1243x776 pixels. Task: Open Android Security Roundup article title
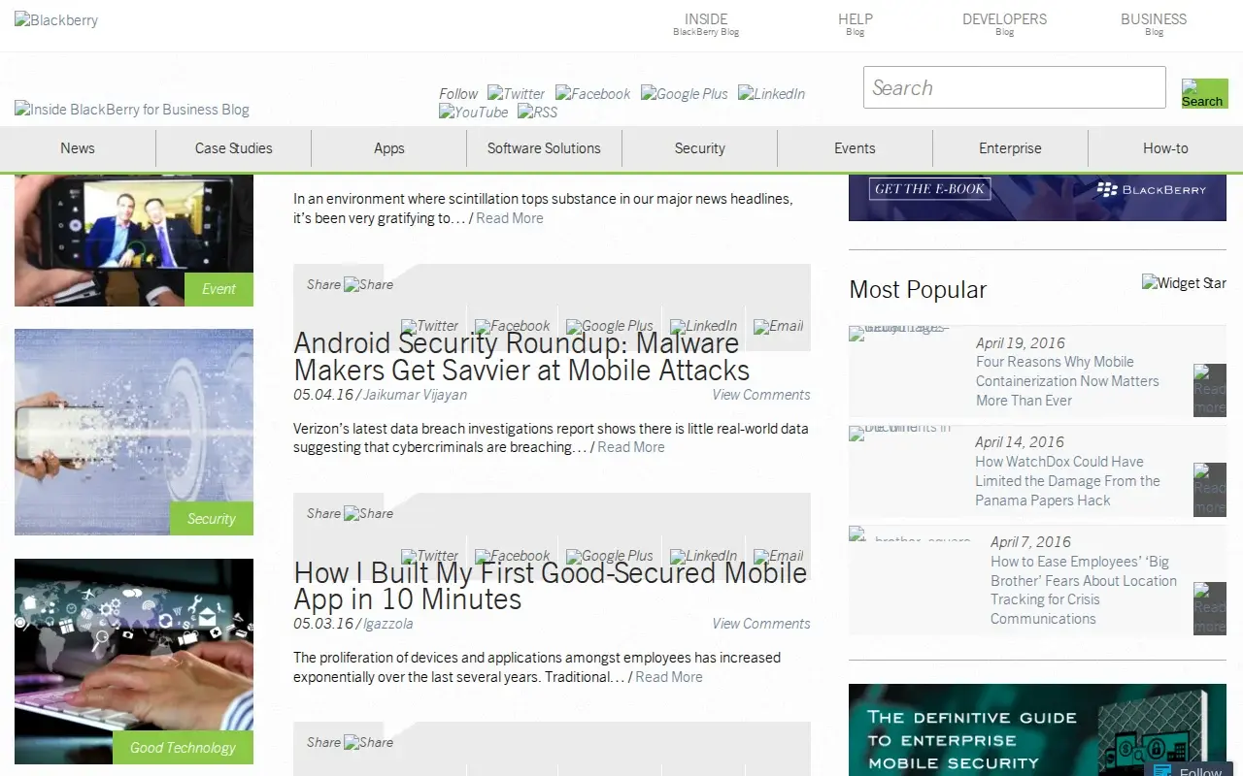[x=521, y=356]
